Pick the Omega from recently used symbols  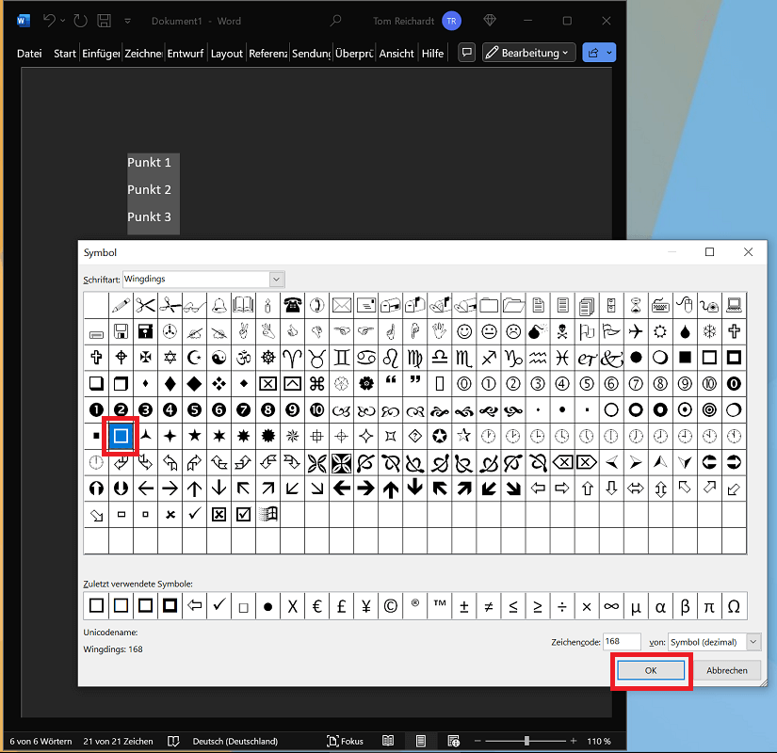pos(734,606)
